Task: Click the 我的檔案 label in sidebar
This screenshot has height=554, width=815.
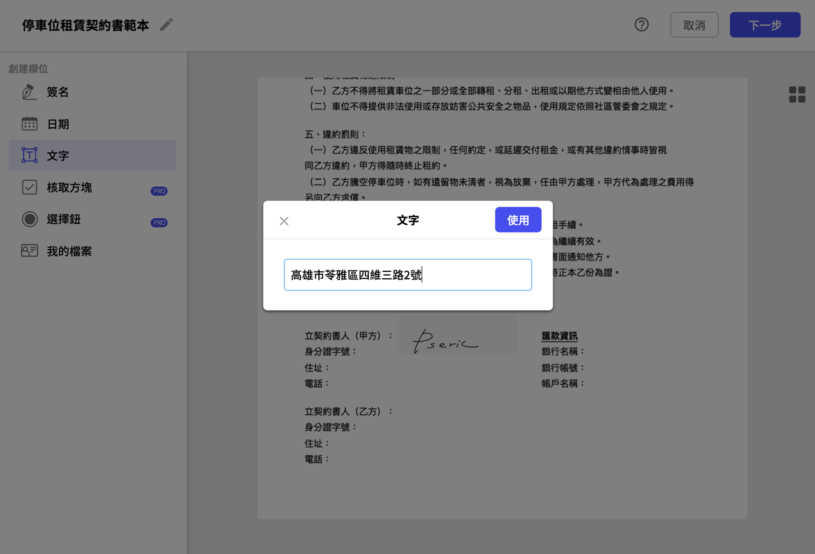Action: click(x=69, y=252)
